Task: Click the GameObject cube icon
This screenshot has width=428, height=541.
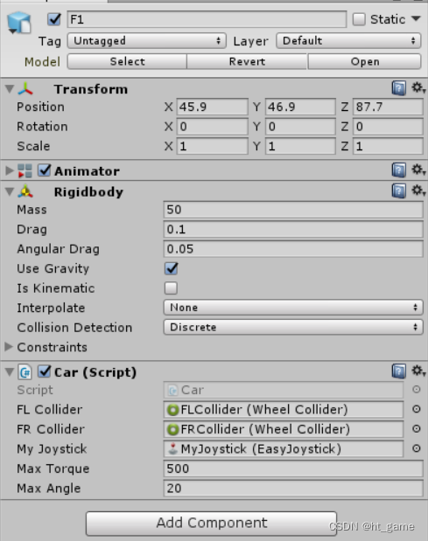Action: pyautogui.click(x=19, y=23)
